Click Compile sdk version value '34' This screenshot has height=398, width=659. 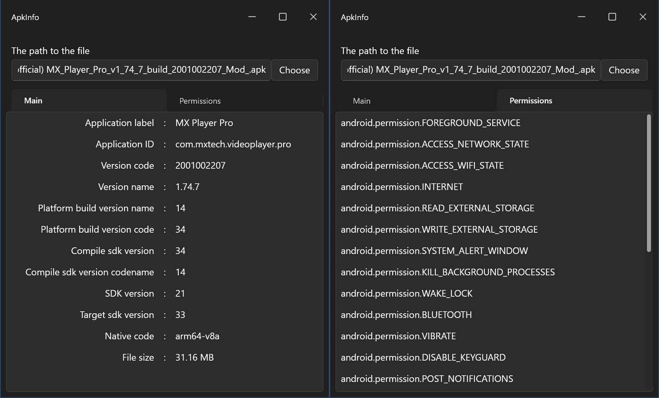point(180,251)
